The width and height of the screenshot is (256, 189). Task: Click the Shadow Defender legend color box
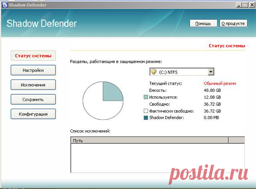click(x=146, y=117)
